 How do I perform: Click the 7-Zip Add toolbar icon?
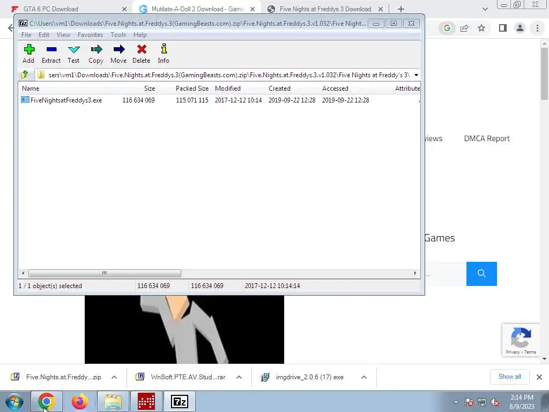point(29,49)
